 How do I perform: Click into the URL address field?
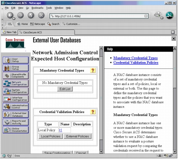[x=99, y=16]
